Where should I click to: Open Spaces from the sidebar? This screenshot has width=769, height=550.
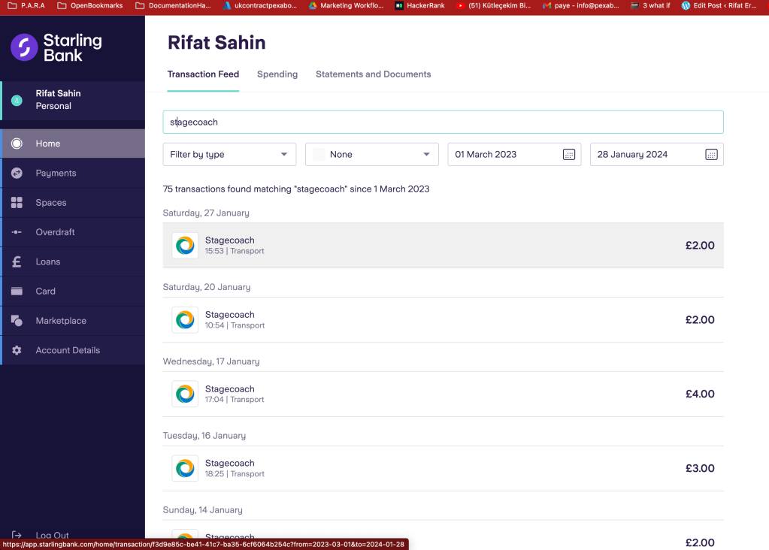[x=73, y=202]
